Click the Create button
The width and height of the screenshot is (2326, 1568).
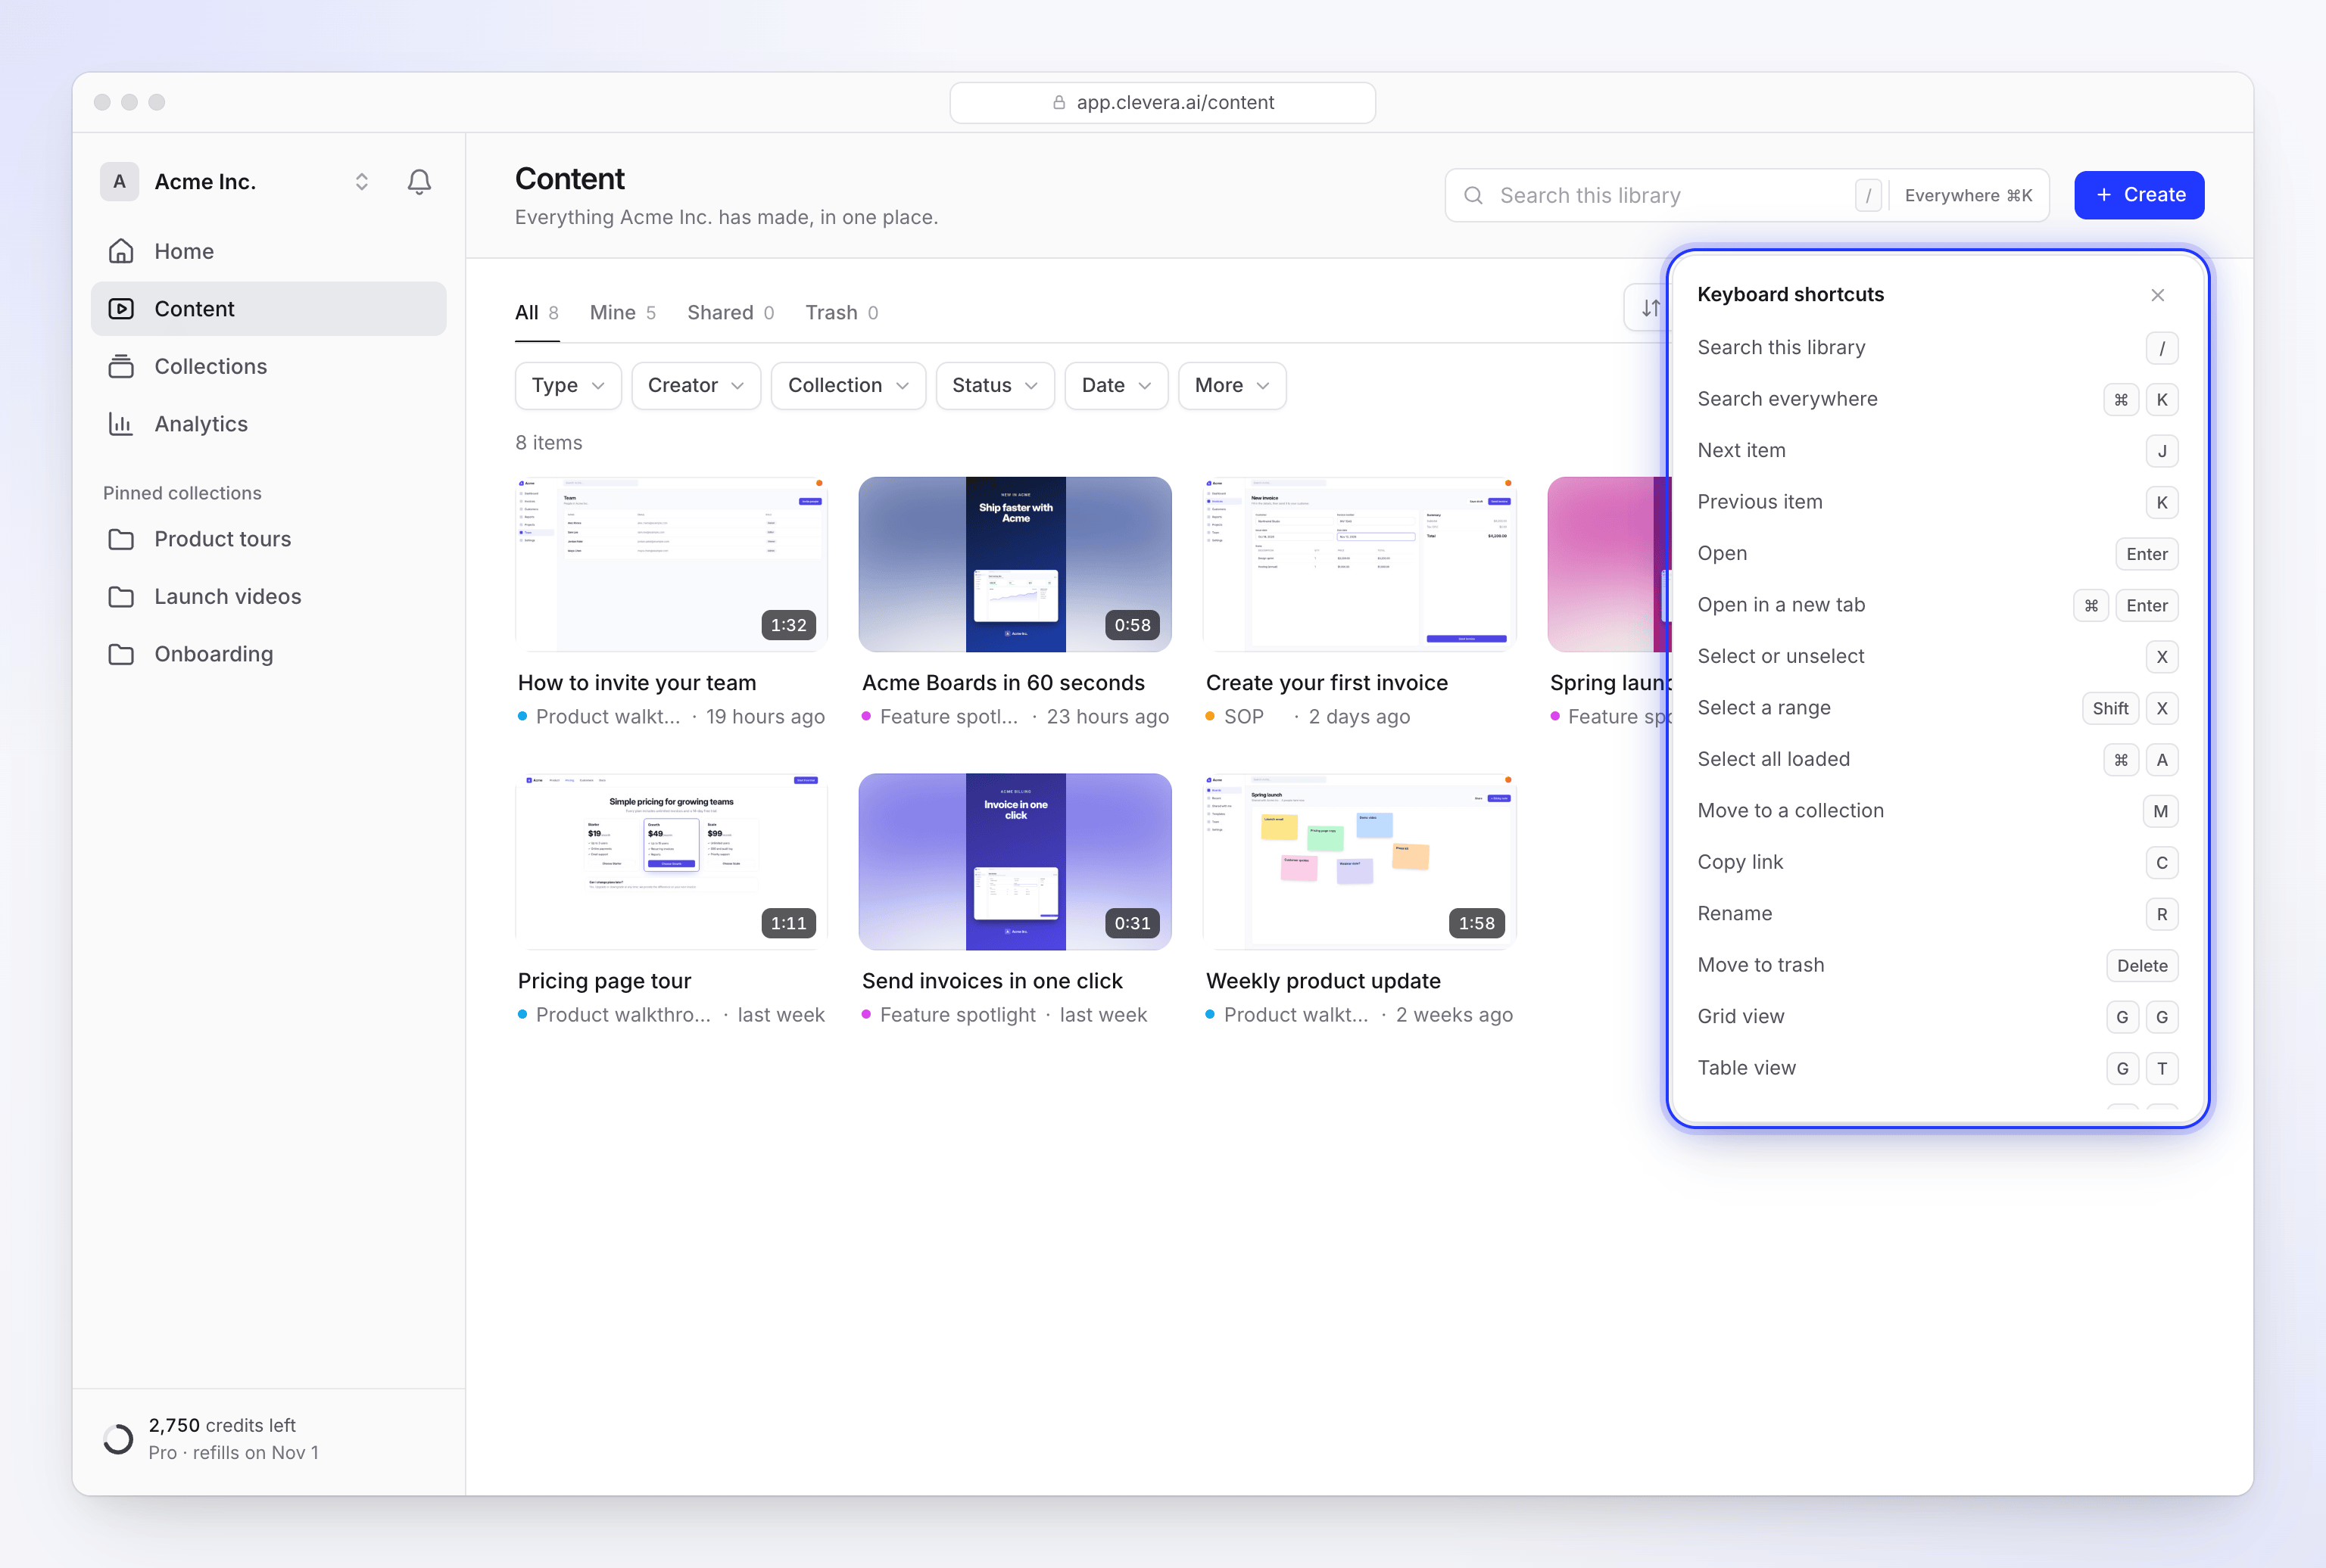point(2139,195)
